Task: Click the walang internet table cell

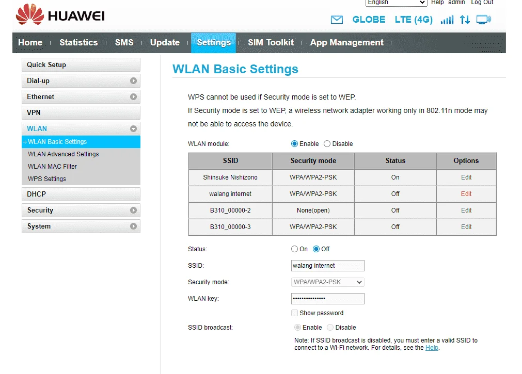Action: (x=230, y=193)
